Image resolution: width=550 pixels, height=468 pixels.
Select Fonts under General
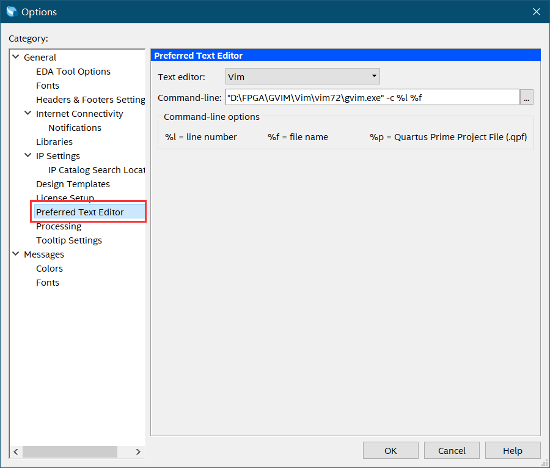coord(48,85)
